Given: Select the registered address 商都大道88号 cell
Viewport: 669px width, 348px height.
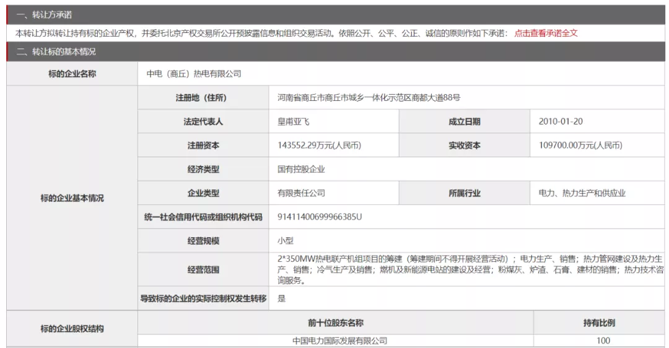Looking at the screenshot, I should click(x=369, y=97).
